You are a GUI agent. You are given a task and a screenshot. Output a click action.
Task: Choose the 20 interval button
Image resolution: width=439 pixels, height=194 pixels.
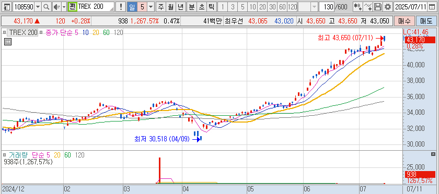(262, 7)
